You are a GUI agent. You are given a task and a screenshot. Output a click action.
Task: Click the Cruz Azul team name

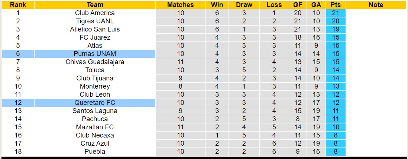95,143
